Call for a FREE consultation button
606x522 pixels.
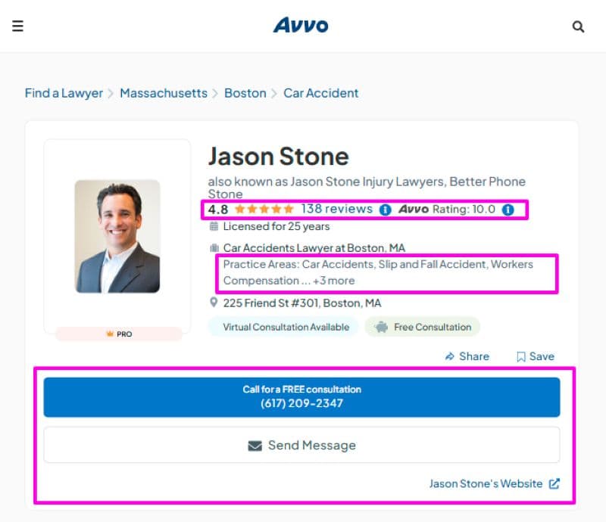tap(301, 397)
